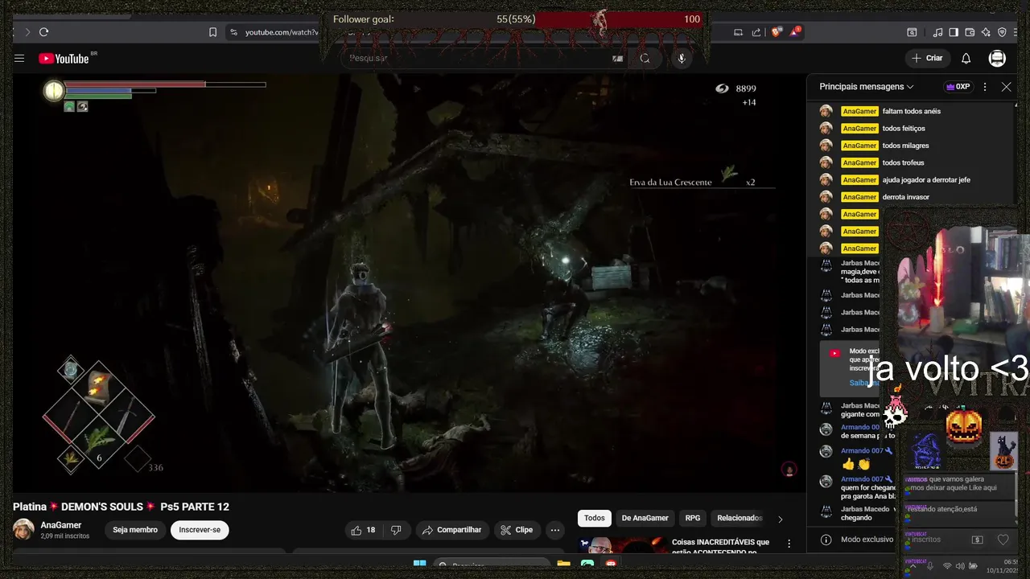Image resolution: width=1030 pixels, height=579 pixels.
Task: Open the AnaGamer avatar beside 'faltam todos anéis'
Action: (x=826, y=111)
